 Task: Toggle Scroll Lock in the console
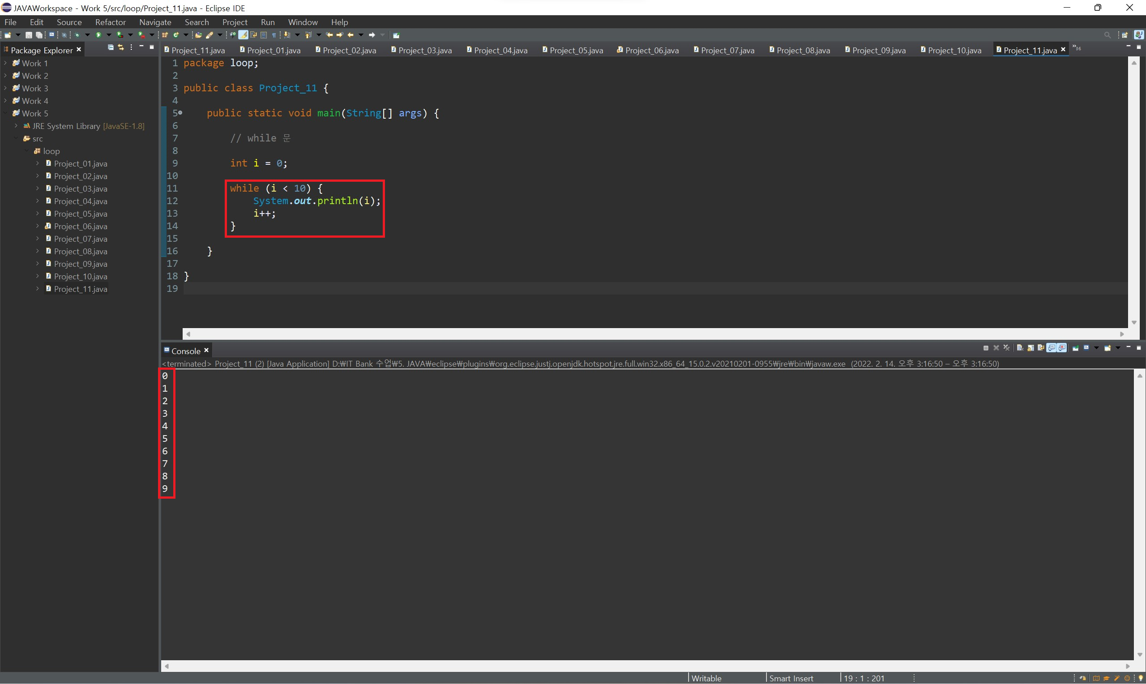pyautogui.click(x=1031, y=348)
